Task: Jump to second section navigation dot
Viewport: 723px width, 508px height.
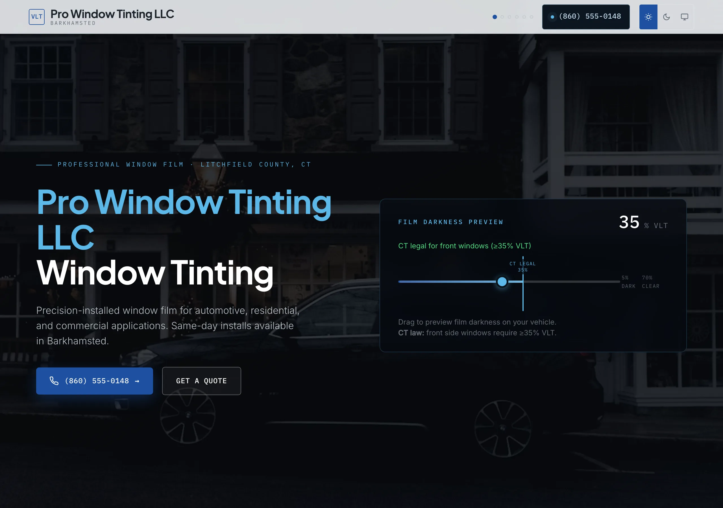Action: (502, 17)
